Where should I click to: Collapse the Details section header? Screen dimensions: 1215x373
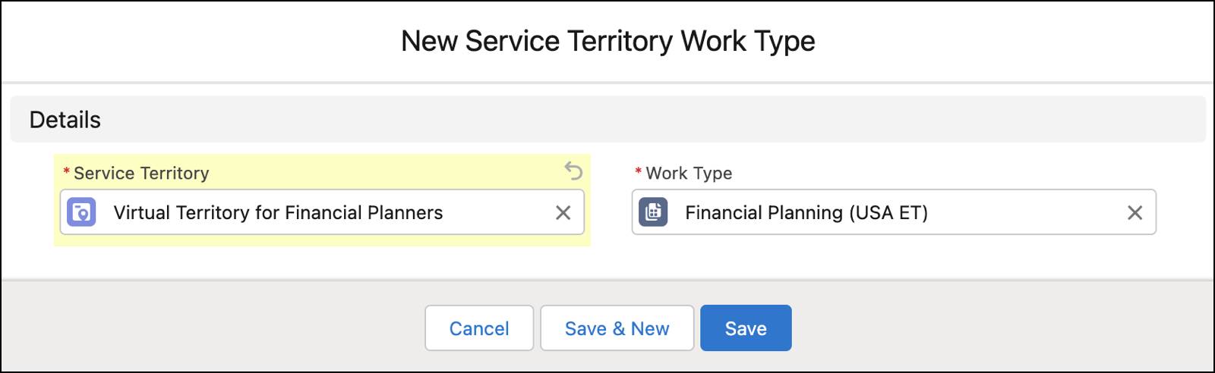click(x=607, y=120)
